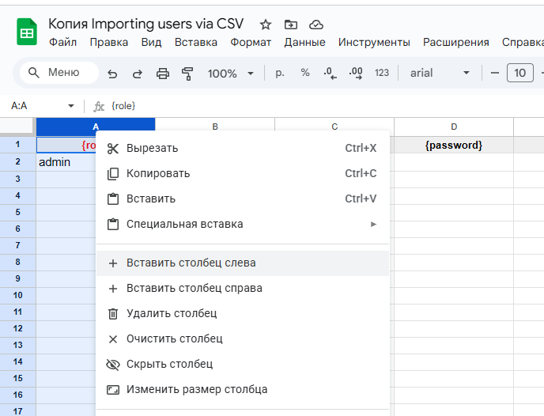Click the move to folder icon
Viewport: 544px width, 416px height.
(x=291, y=25)
